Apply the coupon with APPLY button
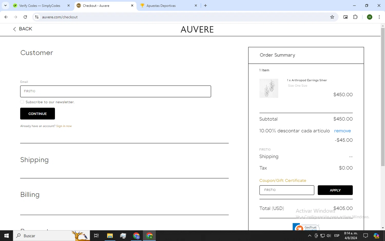385x241 pixels. [335, 190]
